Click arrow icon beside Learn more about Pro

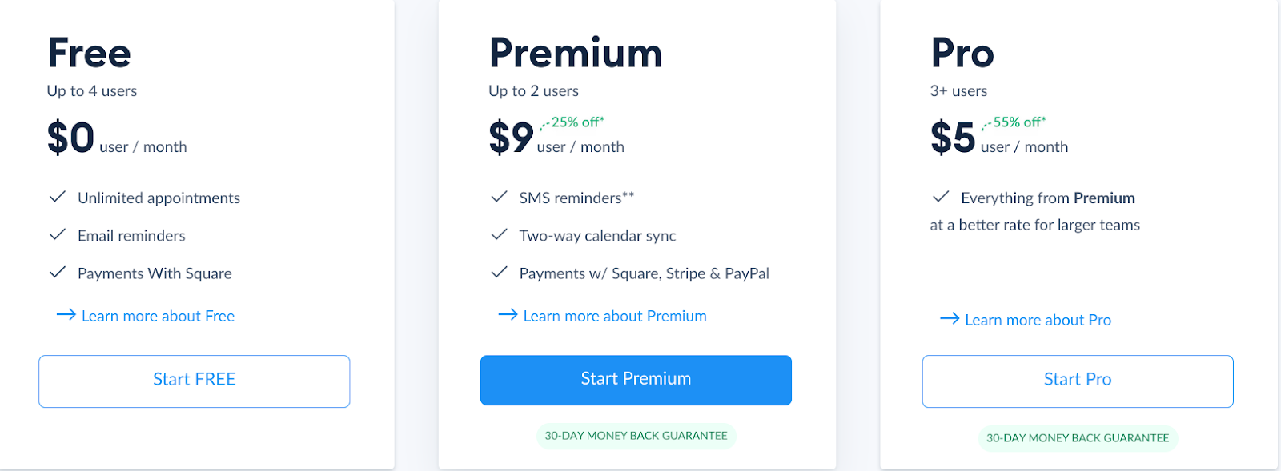click(950, 318)
